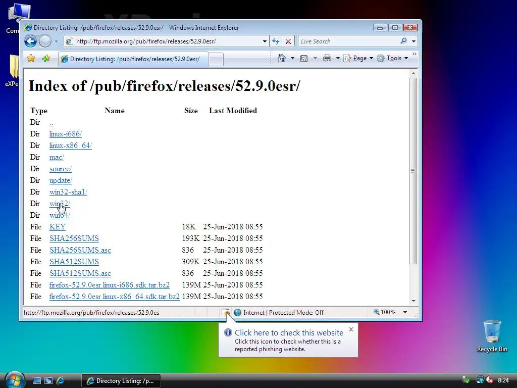Click the Forward navigation button

point(45,41)
